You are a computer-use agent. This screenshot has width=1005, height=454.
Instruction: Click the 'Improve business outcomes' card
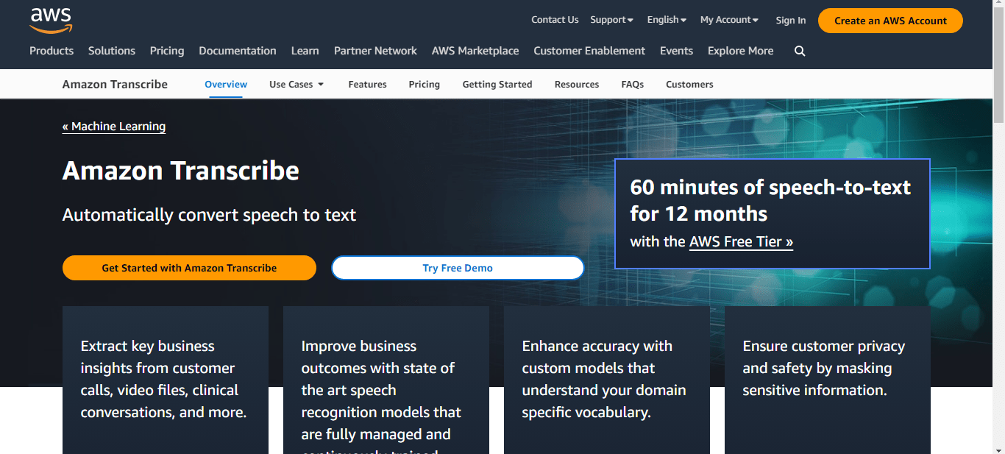pos(386,380)
